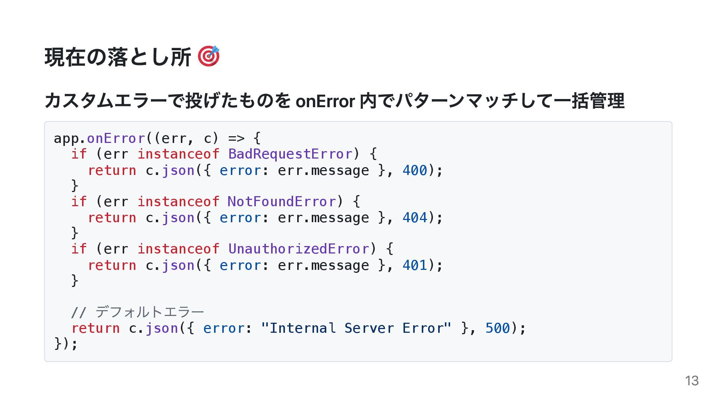Image resolution: width=716 pixels, height=402 pixels.
Task: Click the json call in the 401 return line
Action: [178, 265]
